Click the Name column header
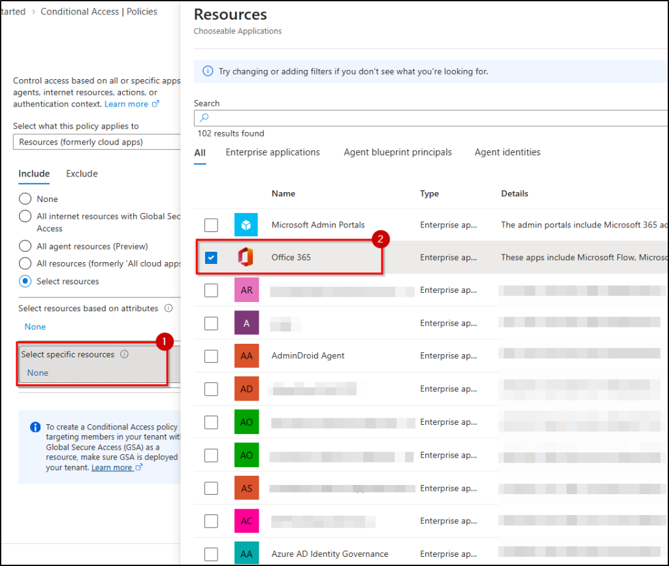Viewport: 669px width, 566px height. (x=284, y=194)
